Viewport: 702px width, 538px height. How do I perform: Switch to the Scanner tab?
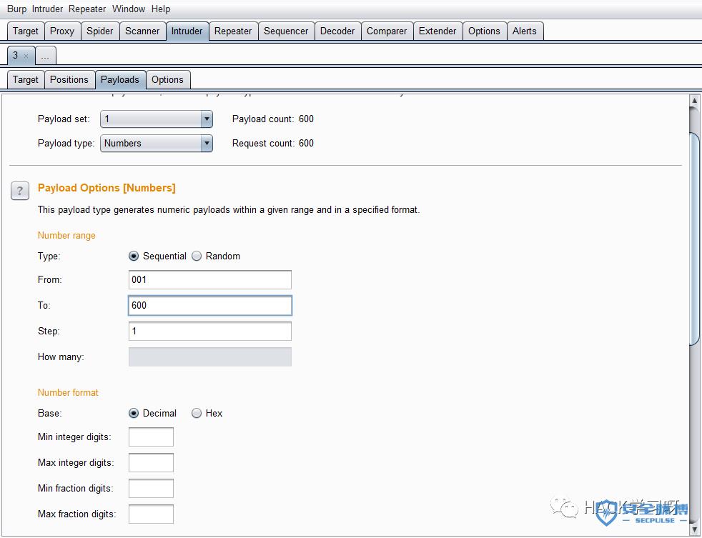[x=142, y=31]
